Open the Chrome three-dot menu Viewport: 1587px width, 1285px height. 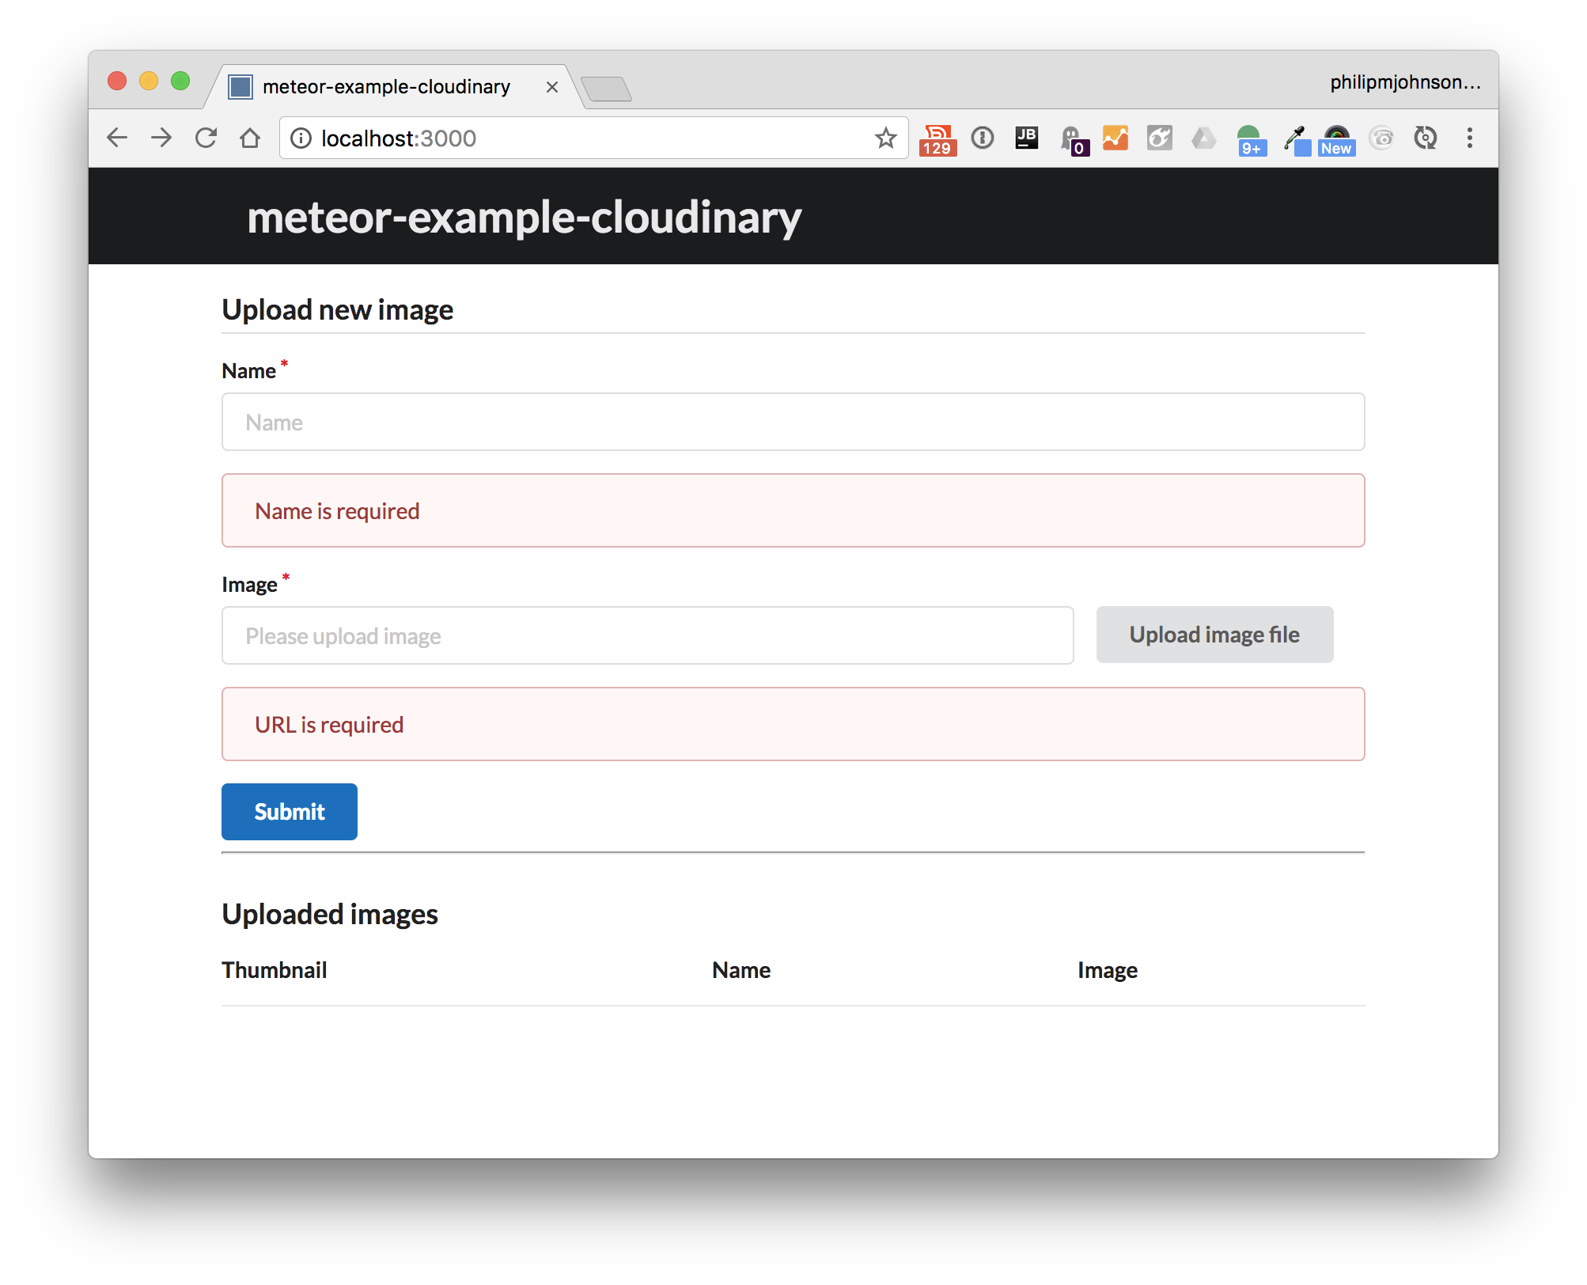tap(1469, 138)
